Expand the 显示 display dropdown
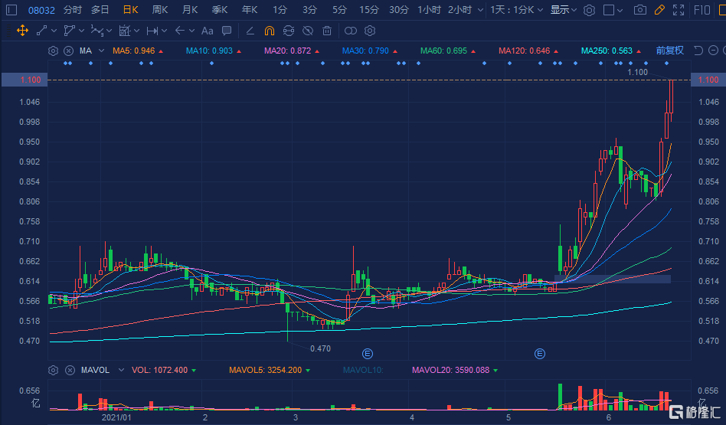Viewport: 726px width, 425px height. (564, 10)
